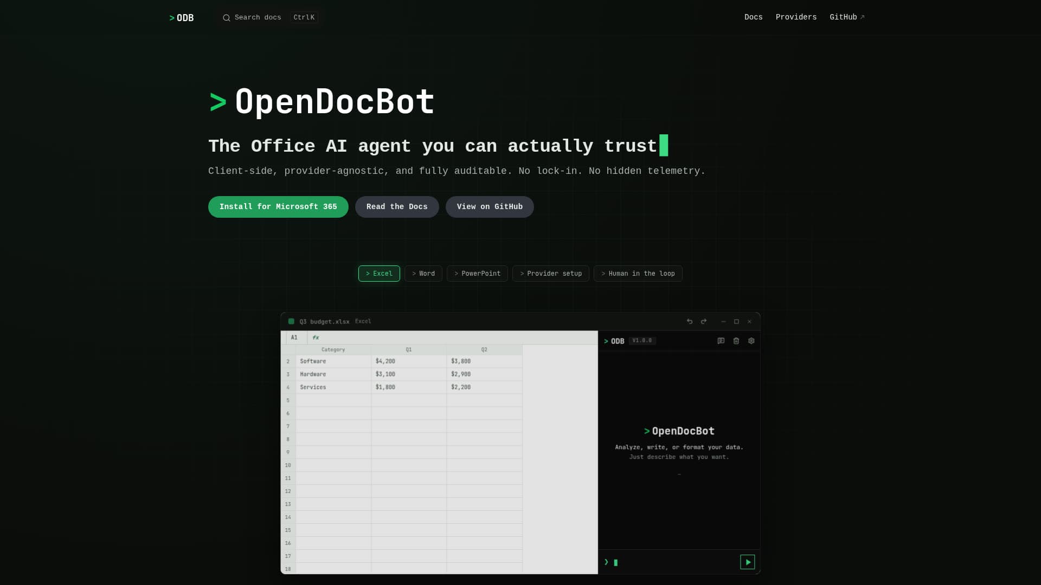The image size is (1041, 585).
Task: Click the search magnifier icon
Action: point(227,18)
